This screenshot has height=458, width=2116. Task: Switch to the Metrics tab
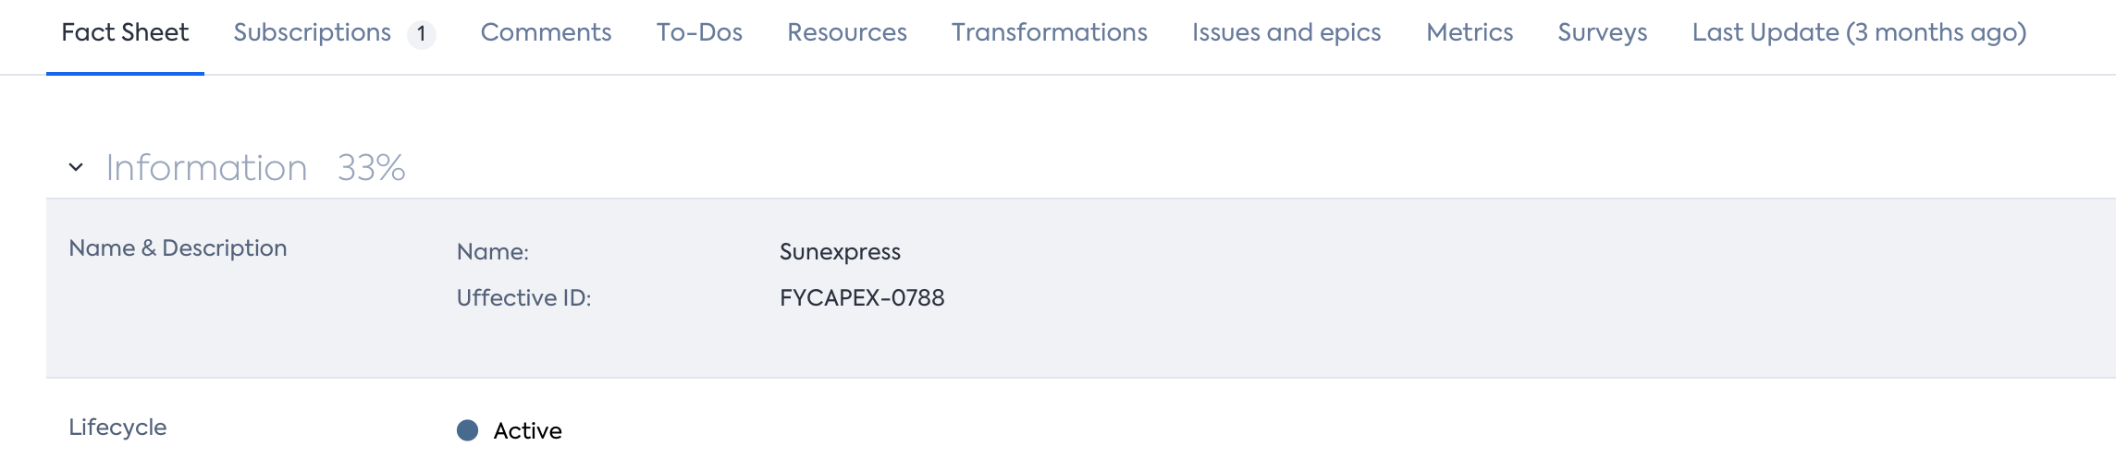pyautogui.click(x=1470, y=32)
